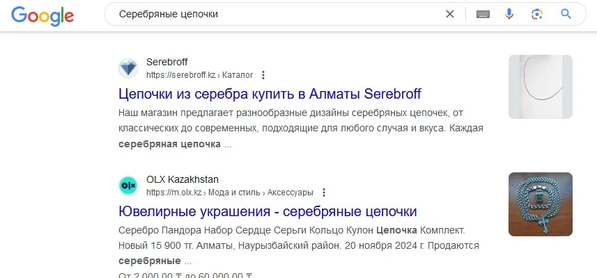This screenshot has height=278, width=597.
Task: Click the serebroff.kz Каталог breadcrumb URL
Action: [199, 75]
